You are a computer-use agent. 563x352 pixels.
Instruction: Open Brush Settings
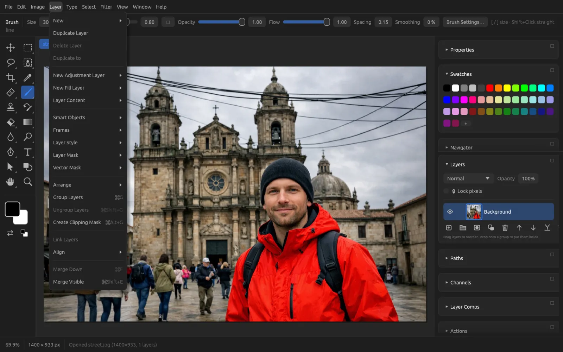point(465,22)
